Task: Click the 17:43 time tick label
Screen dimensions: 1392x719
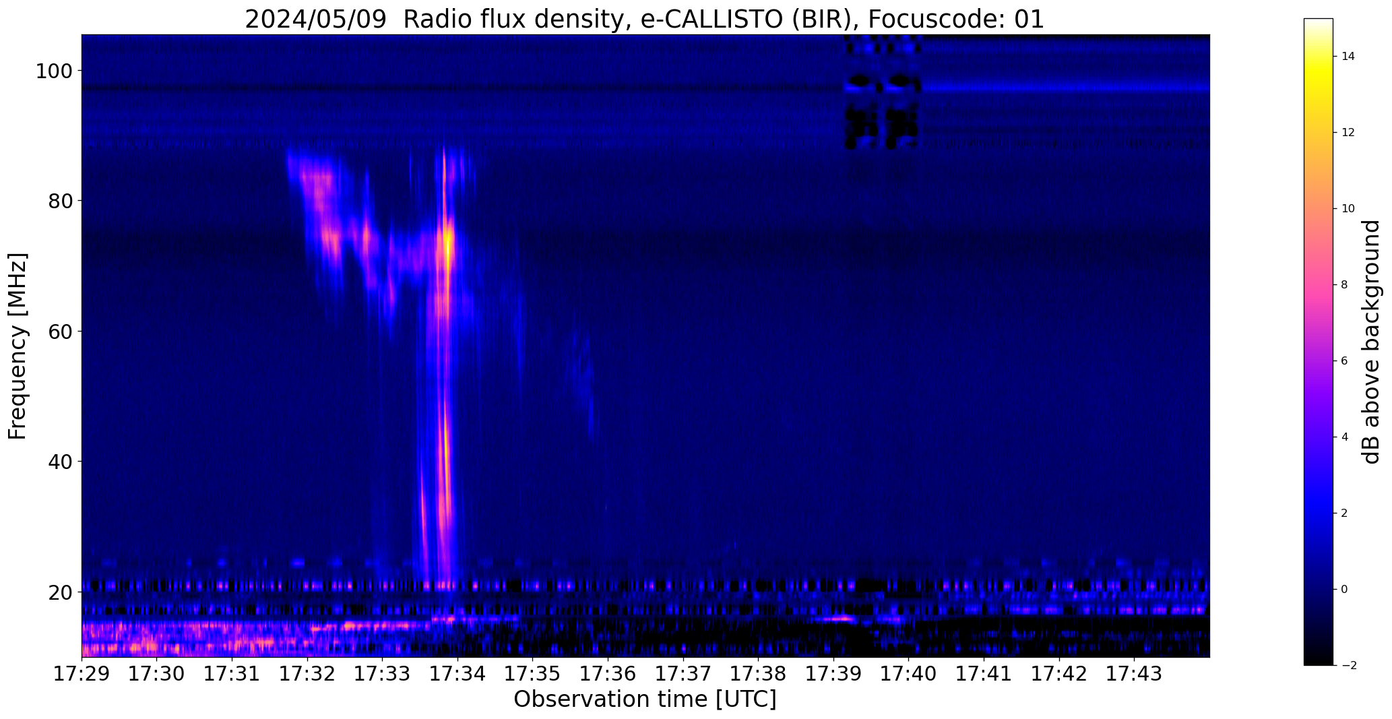Action: click(x=1135, y=673)
